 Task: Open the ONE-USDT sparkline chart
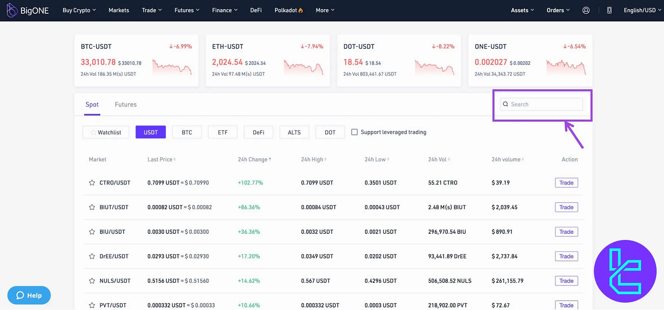[x=566, y=67]
